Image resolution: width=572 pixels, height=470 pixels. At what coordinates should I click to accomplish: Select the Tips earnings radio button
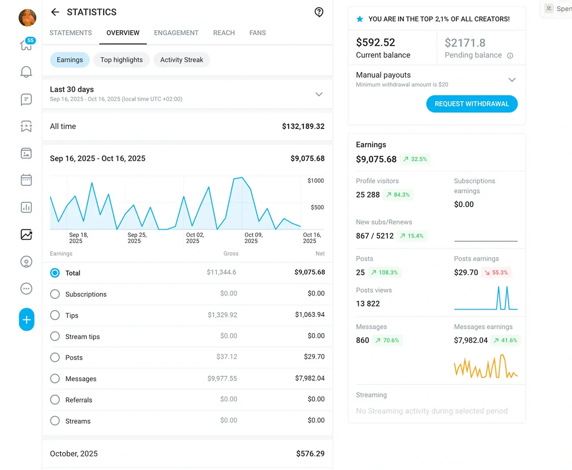point(55,315)
